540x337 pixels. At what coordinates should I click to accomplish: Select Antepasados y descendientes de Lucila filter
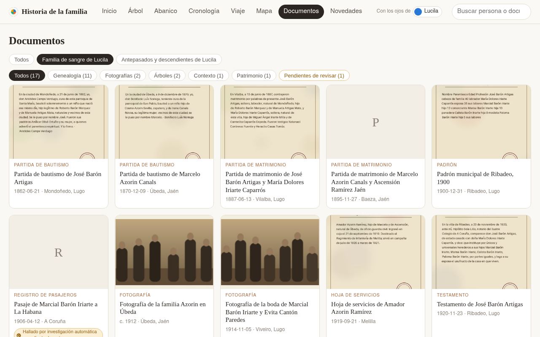coord(169,59)
